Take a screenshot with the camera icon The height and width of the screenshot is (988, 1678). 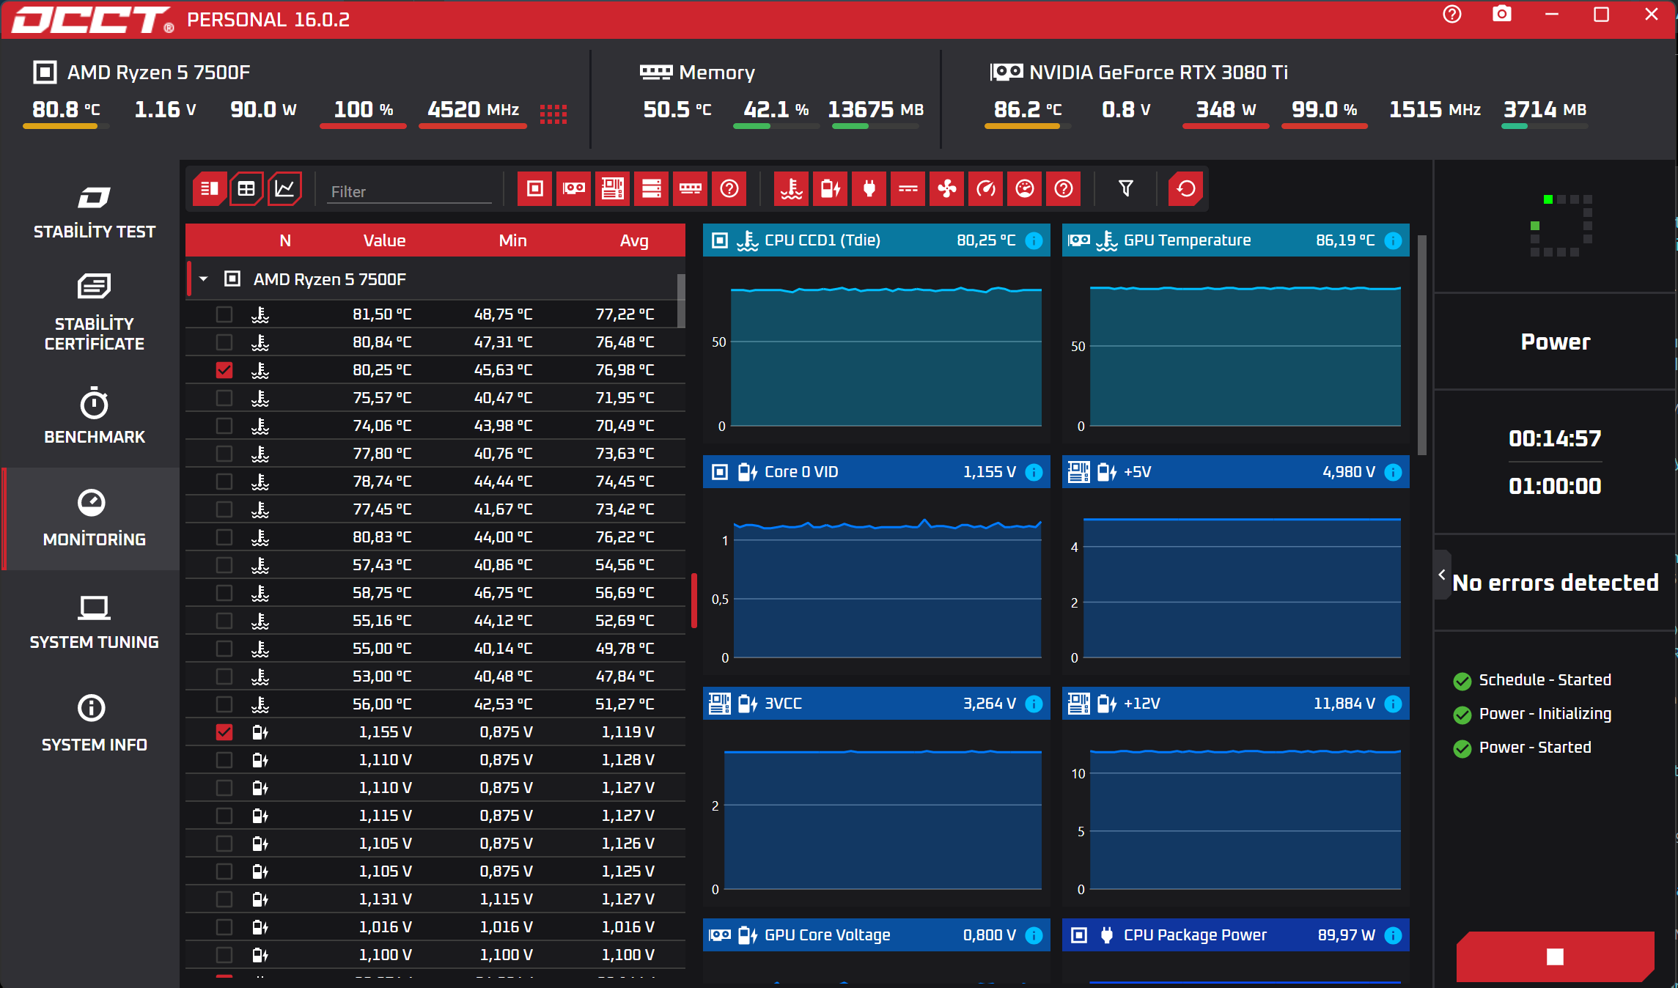pyautogui.click(x=1502, y=15)
